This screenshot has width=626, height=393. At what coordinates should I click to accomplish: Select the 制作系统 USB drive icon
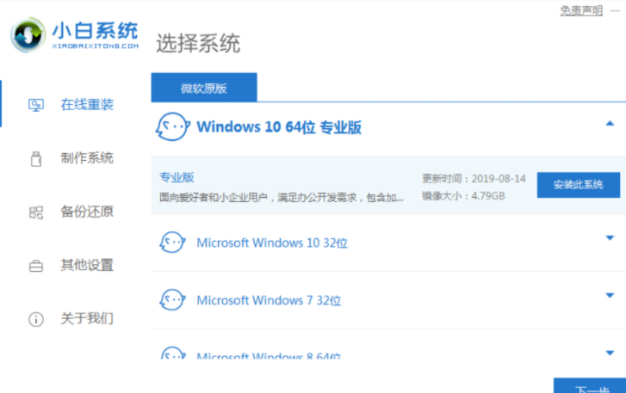(x=36, y=158)
